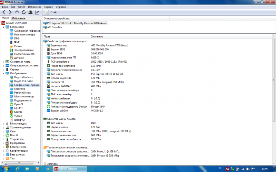Collapse the Компьютер tree node
The width and height of the screenshot is (276, 172).
(x=4, y=26)
